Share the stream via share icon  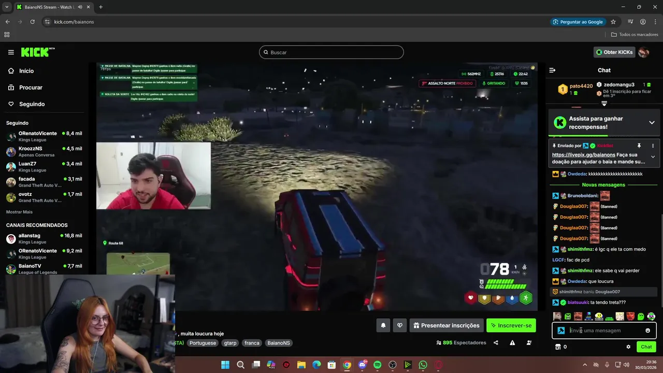[x=496, y=343]
